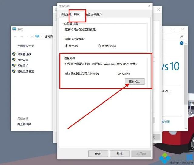The height and width of the screenshot is (165, 194).
Task: Cancel with the 取消 button
Action: click(120, 154)
